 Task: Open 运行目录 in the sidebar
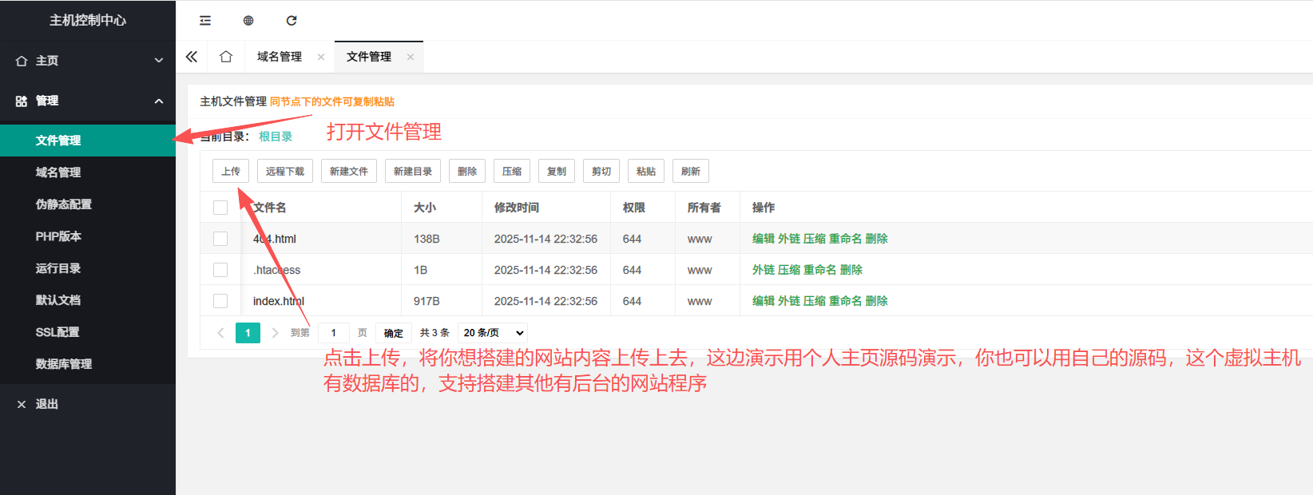tap(88, 268)
